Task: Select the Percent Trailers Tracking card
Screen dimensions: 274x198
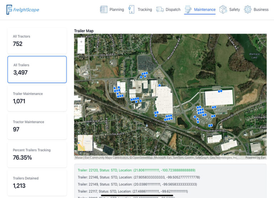Action: pos(37,154)
